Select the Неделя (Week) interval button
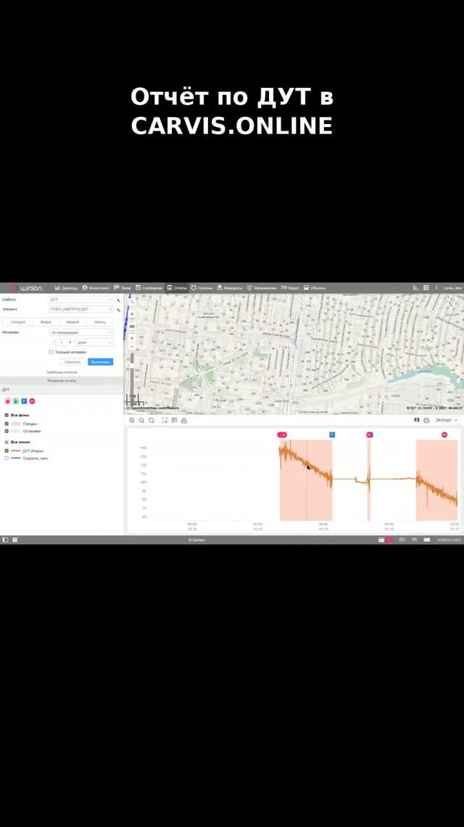The width and height of the screenshot is (464, 827). (x=72, y=321)
